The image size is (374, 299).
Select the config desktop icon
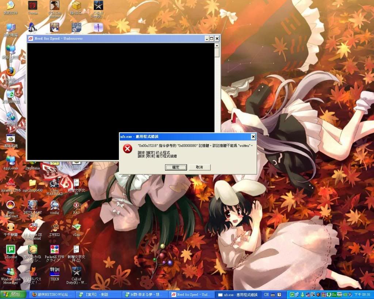55,207
